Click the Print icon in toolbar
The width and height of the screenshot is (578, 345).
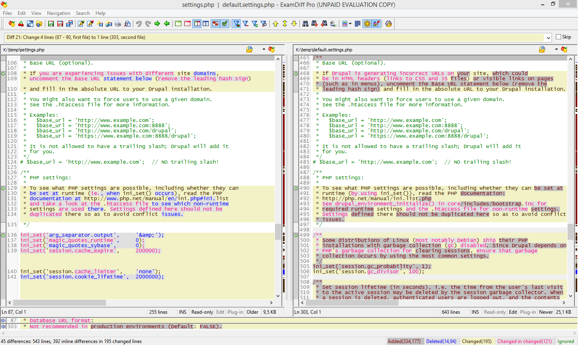tap(118, 24)
